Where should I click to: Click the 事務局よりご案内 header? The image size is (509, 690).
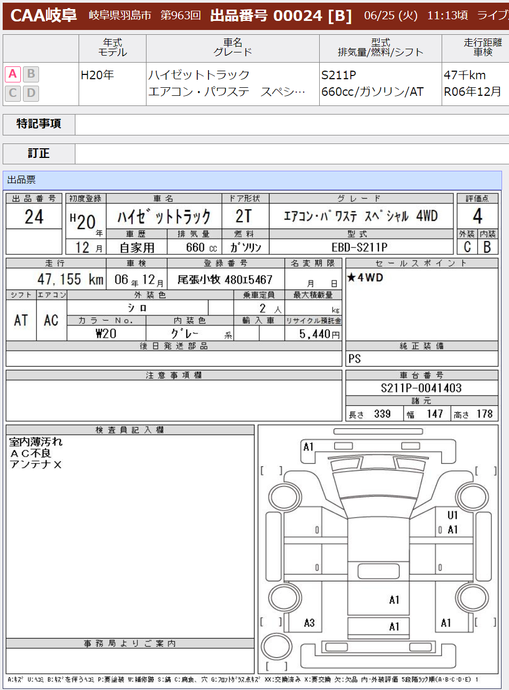(x=130, y=643)
